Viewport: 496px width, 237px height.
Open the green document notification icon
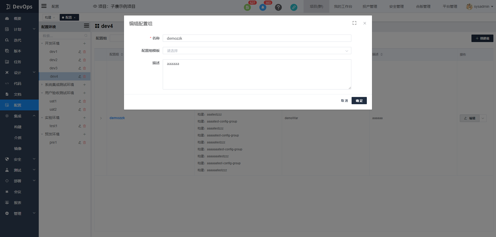pyautogui.click(x=247, y=7)
